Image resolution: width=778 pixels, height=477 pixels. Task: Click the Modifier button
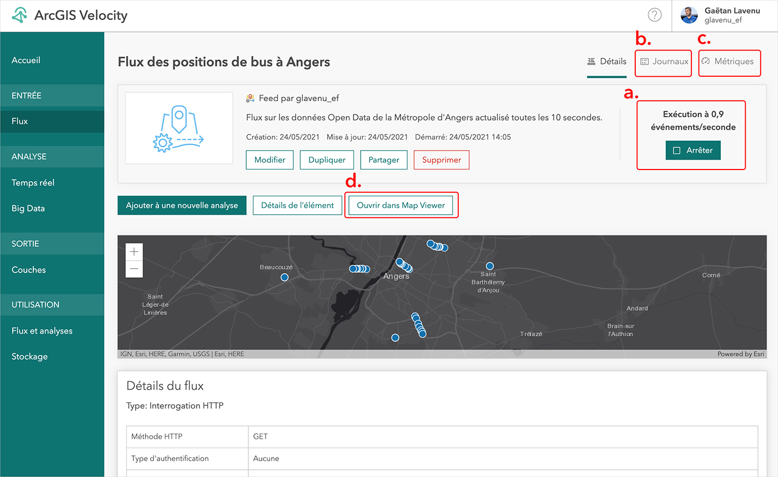point(270,160)
